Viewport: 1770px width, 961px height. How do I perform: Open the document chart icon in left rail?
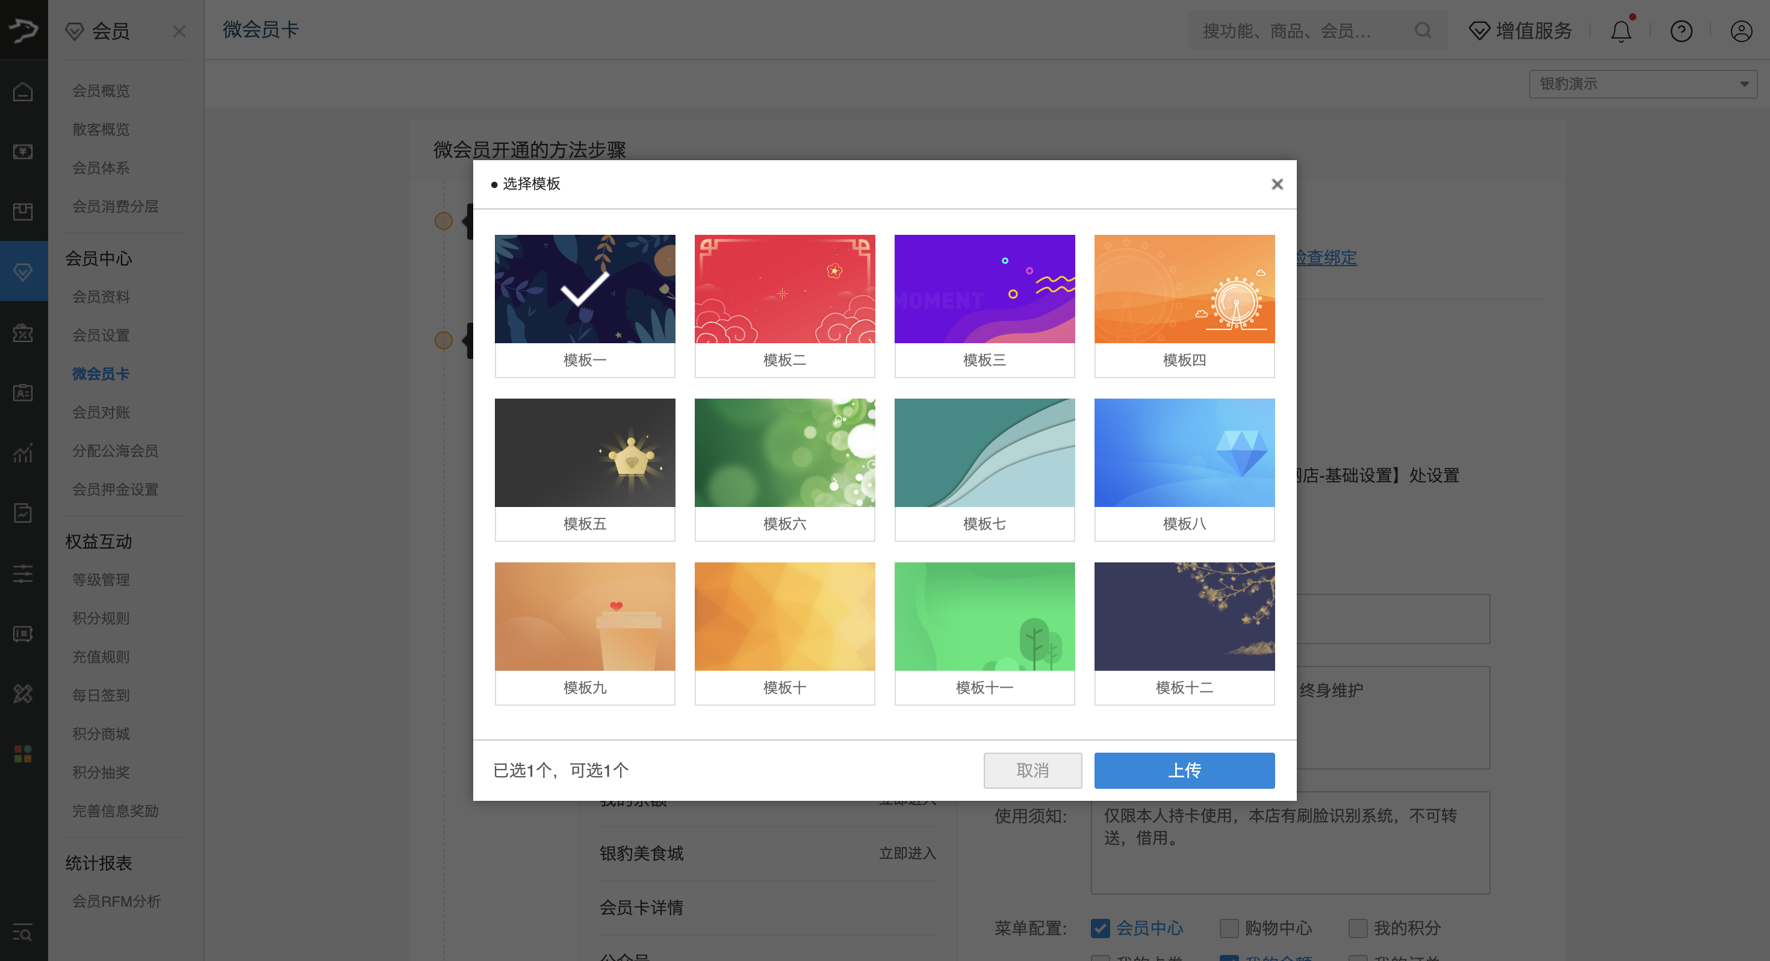[23, 513]
